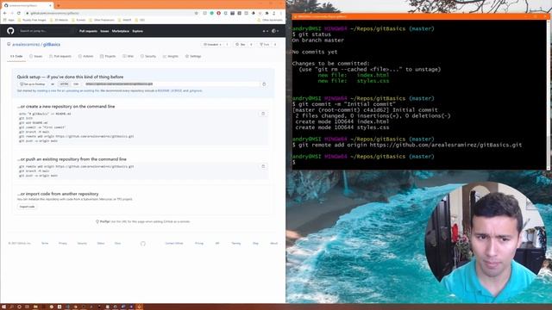This screenshot has width=552, height=310.
Task: Select HTTPS clone URL option
Action: coord(64,84)
